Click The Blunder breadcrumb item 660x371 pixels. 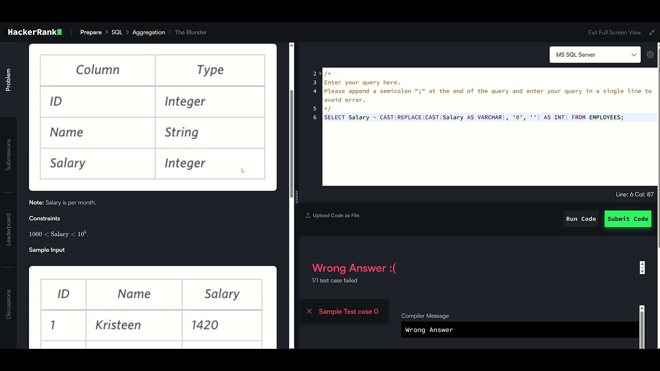(x=190, y=32)
